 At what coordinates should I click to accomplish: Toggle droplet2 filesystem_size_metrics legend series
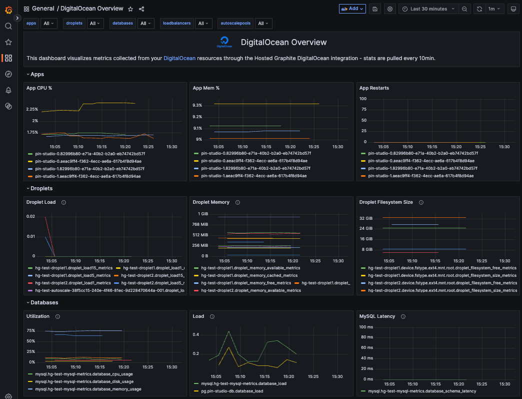coord(442,290)
